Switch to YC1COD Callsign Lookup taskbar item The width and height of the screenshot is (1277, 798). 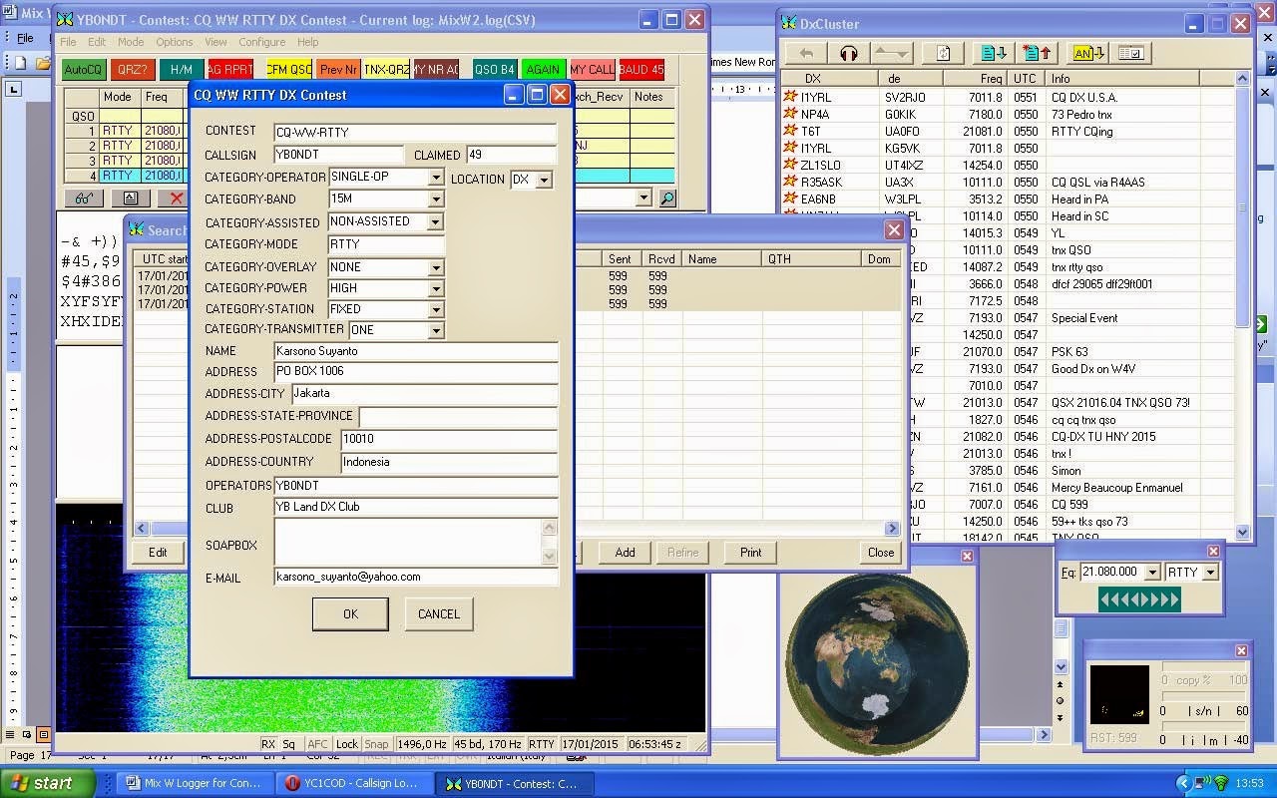(x=354, y=784)
